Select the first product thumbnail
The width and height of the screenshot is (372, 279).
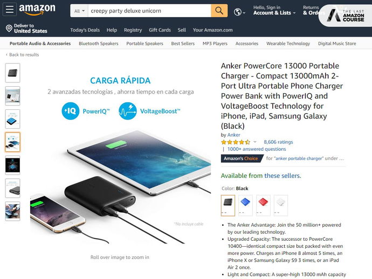pyautogui.click(x=12, y=73)
